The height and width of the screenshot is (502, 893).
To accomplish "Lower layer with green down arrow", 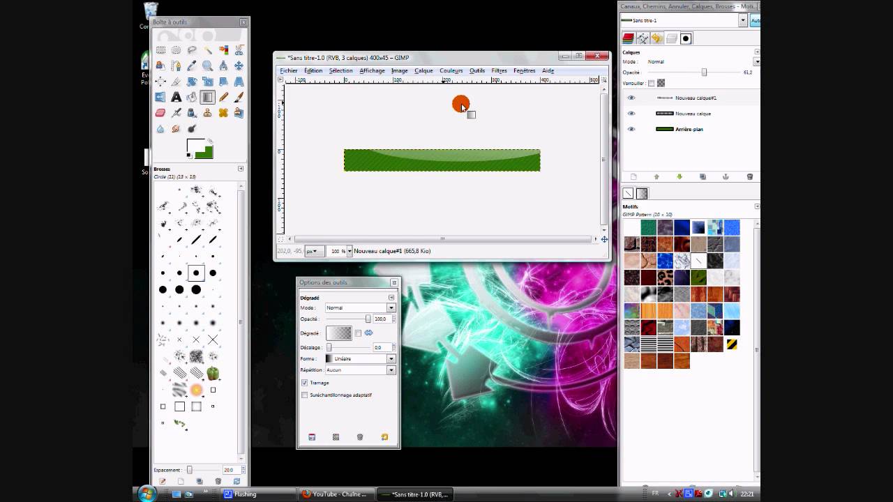I will click(x=680, y=177).
